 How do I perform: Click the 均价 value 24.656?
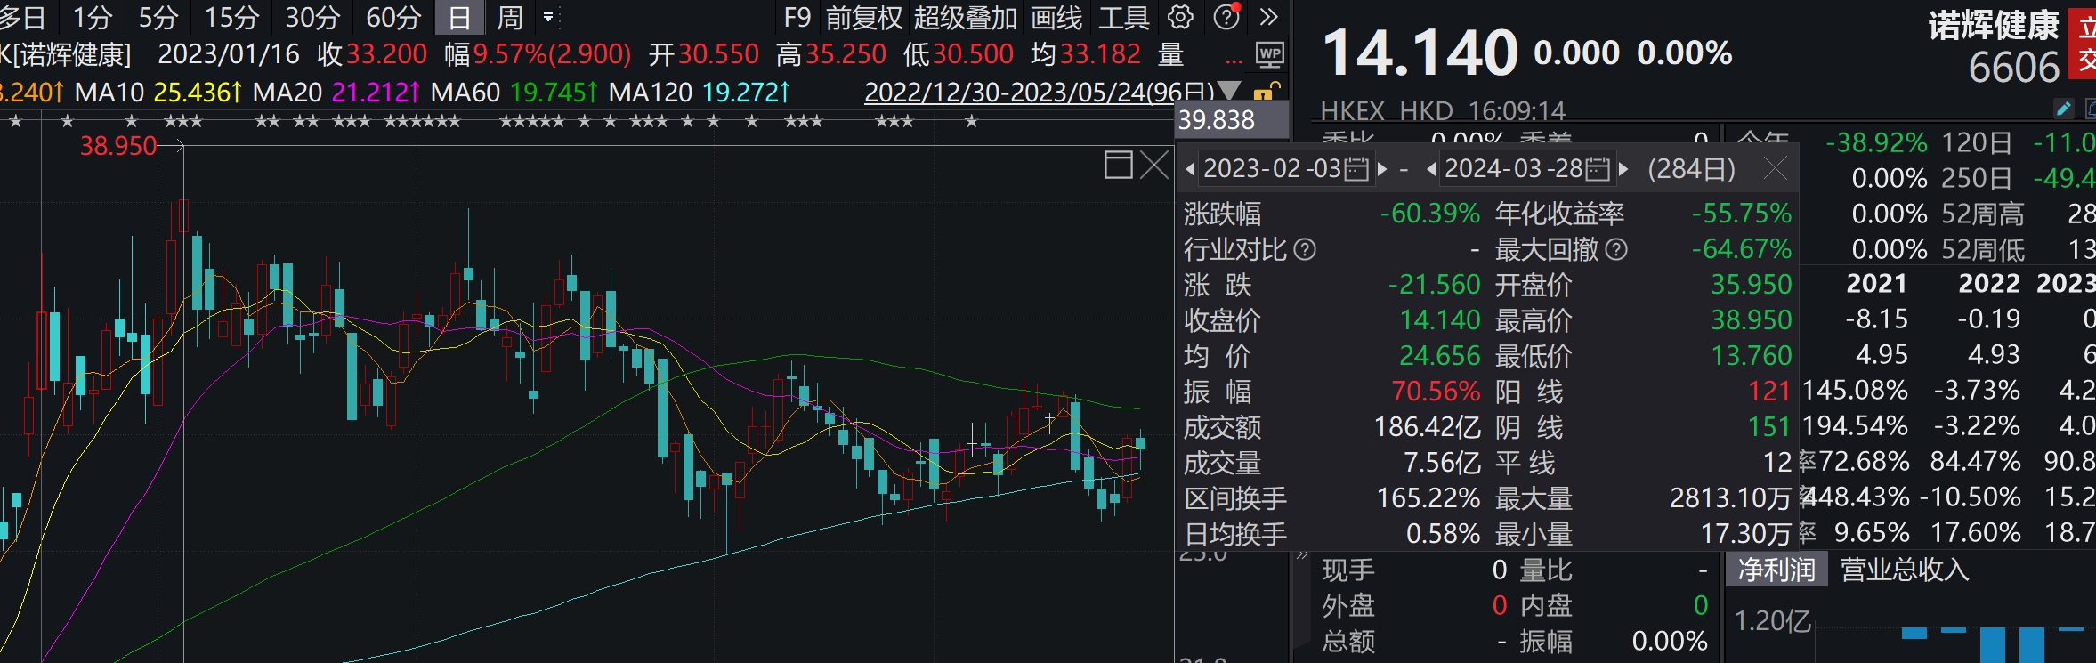coord(1440,356)
